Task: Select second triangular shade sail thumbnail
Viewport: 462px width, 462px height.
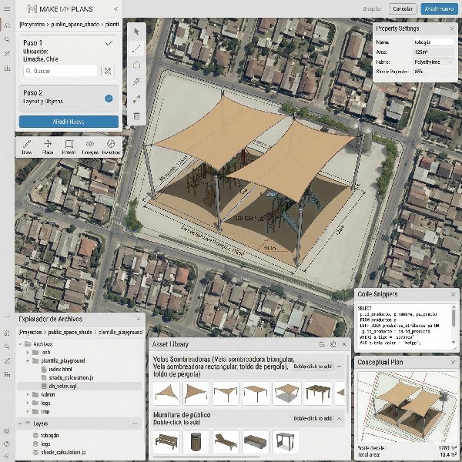Action: 196,393
